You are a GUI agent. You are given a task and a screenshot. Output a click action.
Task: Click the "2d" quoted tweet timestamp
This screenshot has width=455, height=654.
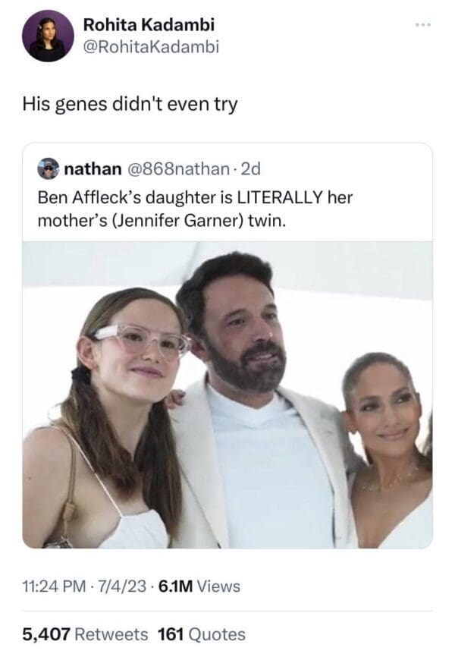pyautogui.click(x=249, y=168)
